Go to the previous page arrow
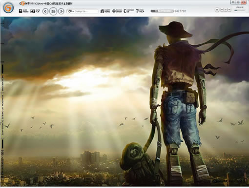 (45, 11)
